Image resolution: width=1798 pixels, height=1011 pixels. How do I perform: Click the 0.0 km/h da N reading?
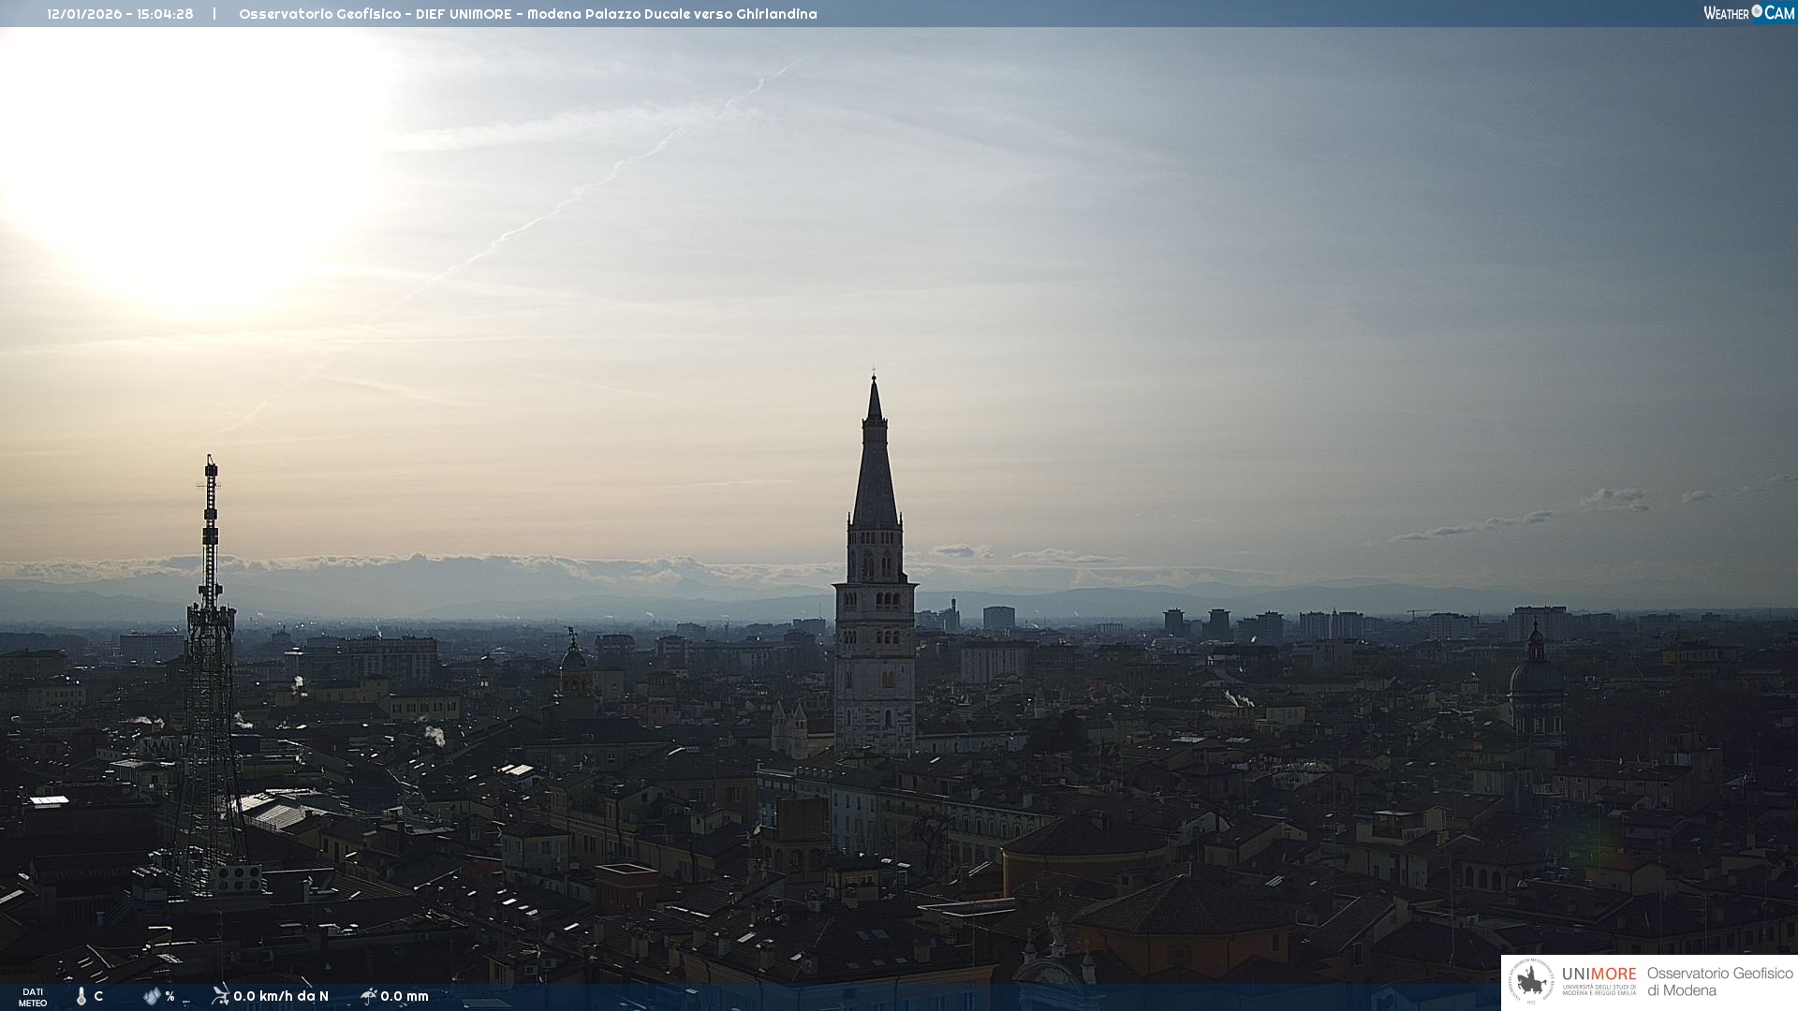pyautogui.click(x=281, y=996)
